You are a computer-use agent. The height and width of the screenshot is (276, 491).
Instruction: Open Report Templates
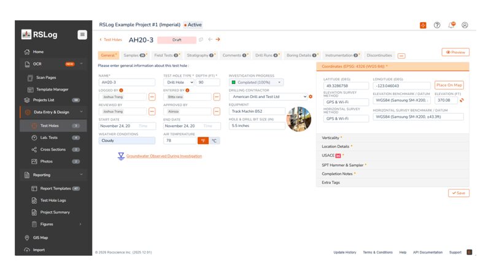coord(55,189)
